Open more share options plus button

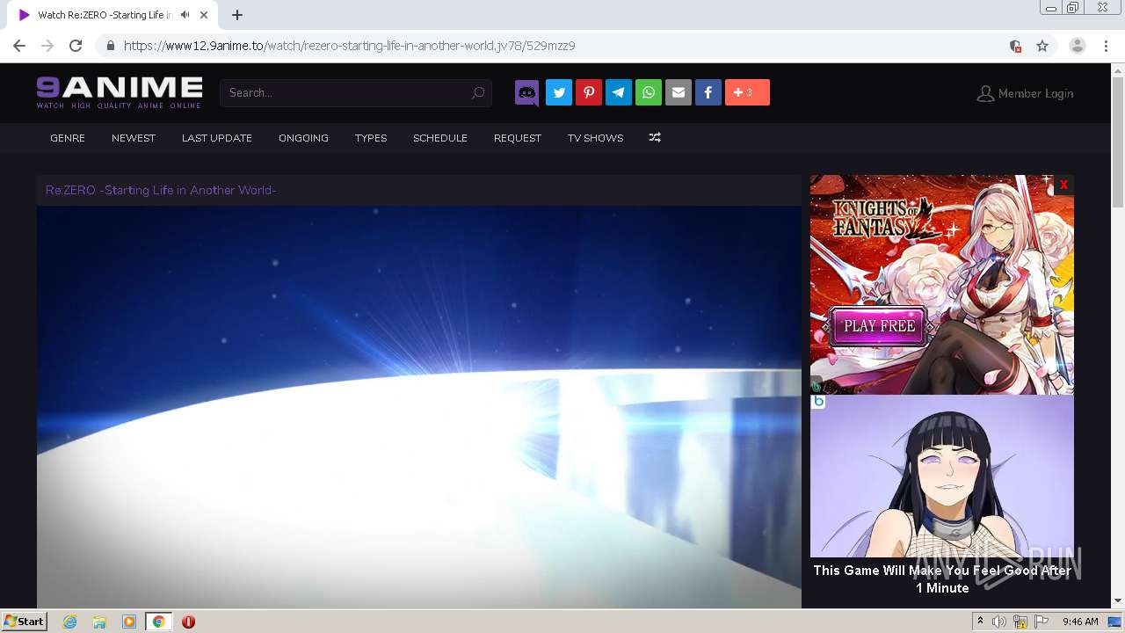click(747, 92)
